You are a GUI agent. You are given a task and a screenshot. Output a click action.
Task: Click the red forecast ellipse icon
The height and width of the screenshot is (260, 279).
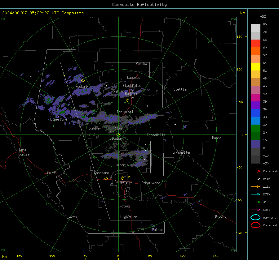(x=255, y=225)
